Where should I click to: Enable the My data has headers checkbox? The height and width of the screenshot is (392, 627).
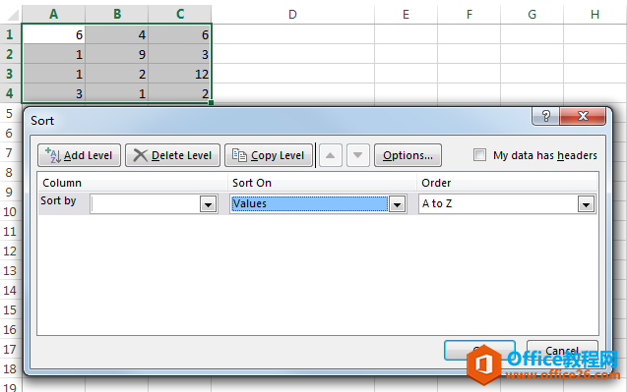click(479, 155)
